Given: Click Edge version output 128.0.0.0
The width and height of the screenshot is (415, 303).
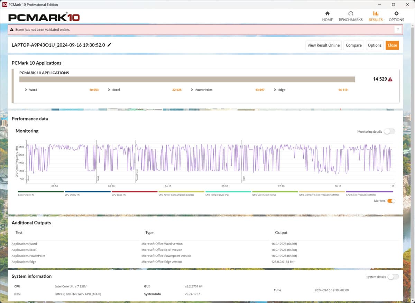Looking at the screenshot, I should coord(283,262).
